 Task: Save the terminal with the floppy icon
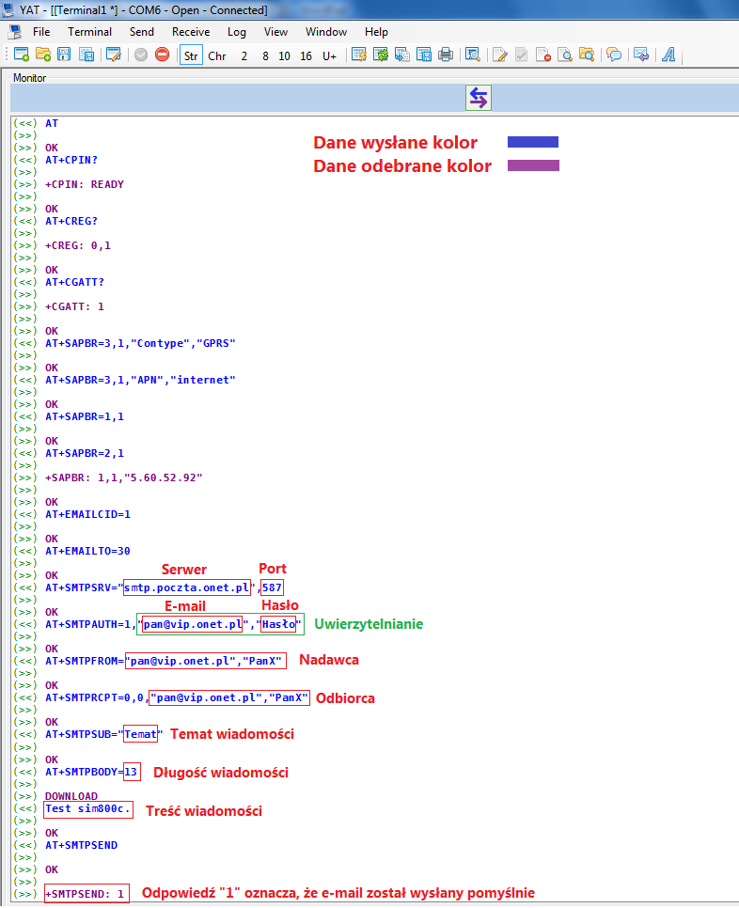coord(64,55)
